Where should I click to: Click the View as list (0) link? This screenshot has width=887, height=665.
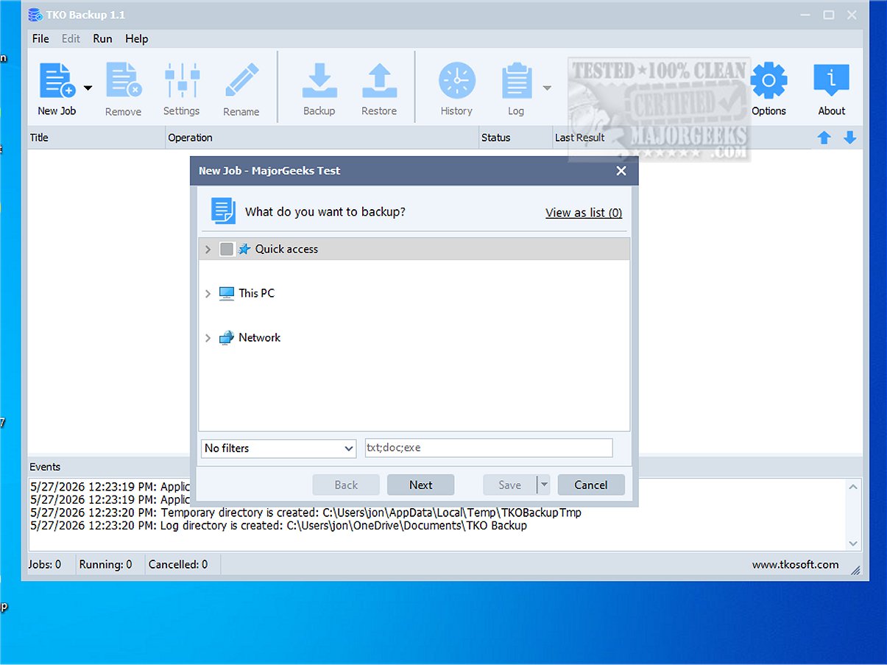[x=584, y=212]
